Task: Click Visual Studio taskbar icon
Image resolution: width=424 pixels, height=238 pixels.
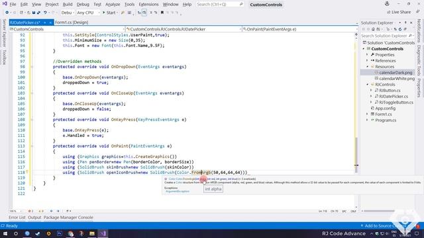Action: [103, 233]
